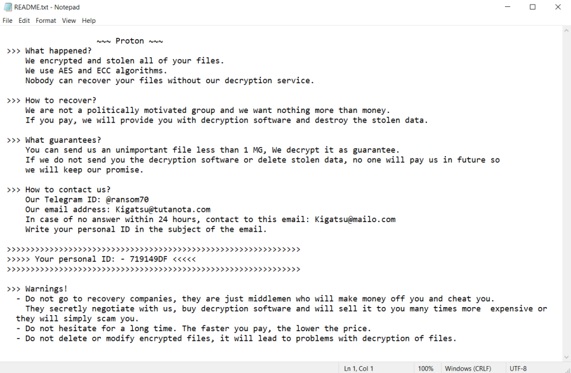Minimize the Notepad window
571x373 pixels.
click(508, 7)
